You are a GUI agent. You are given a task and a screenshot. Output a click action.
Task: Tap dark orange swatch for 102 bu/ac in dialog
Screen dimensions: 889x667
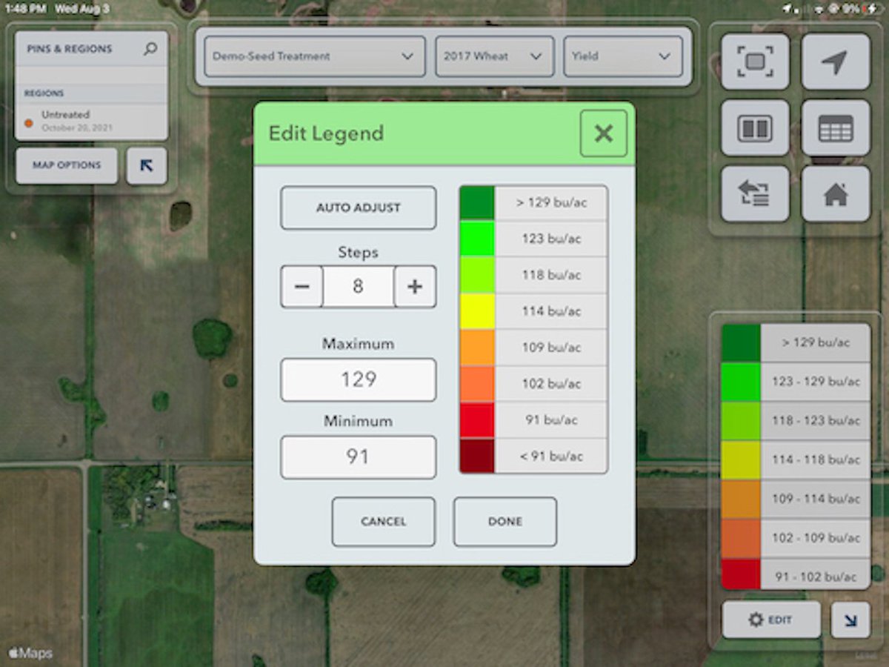[x=477, y=384]
